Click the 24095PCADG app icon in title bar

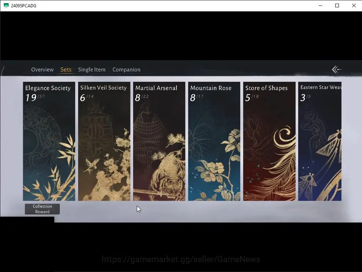6,5
